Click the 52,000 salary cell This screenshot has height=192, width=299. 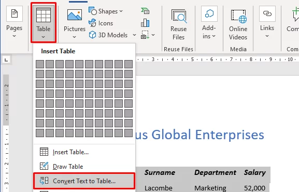coord(254,188)
